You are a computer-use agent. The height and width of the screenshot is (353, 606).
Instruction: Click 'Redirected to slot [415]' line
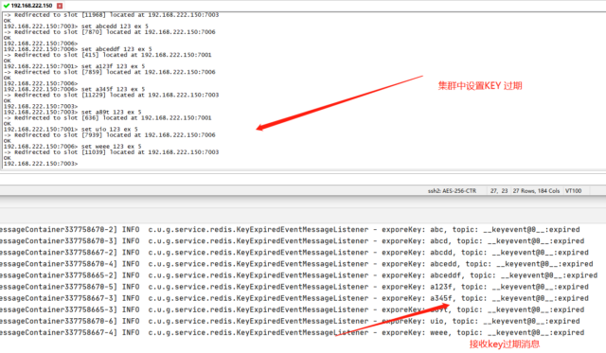point(107,55)
